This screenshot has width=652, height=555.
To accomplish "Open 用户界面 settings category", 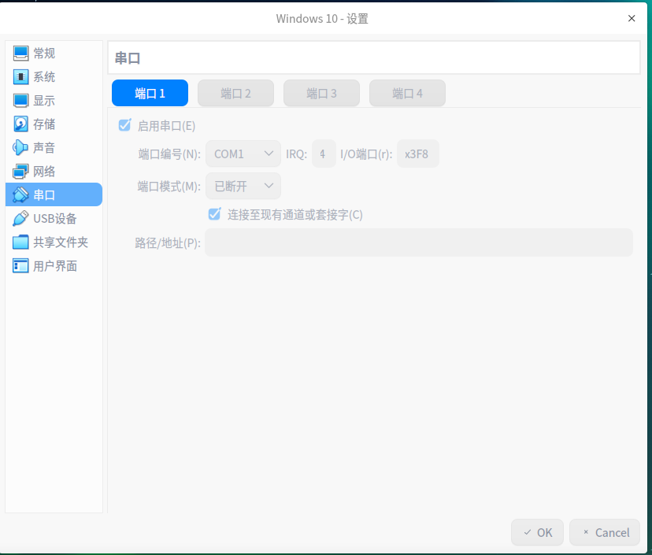I will pos(54,265).
